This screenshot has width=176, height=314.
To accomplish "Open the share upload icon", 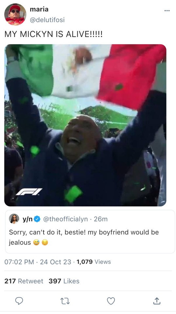I will (x=157, y=301).
